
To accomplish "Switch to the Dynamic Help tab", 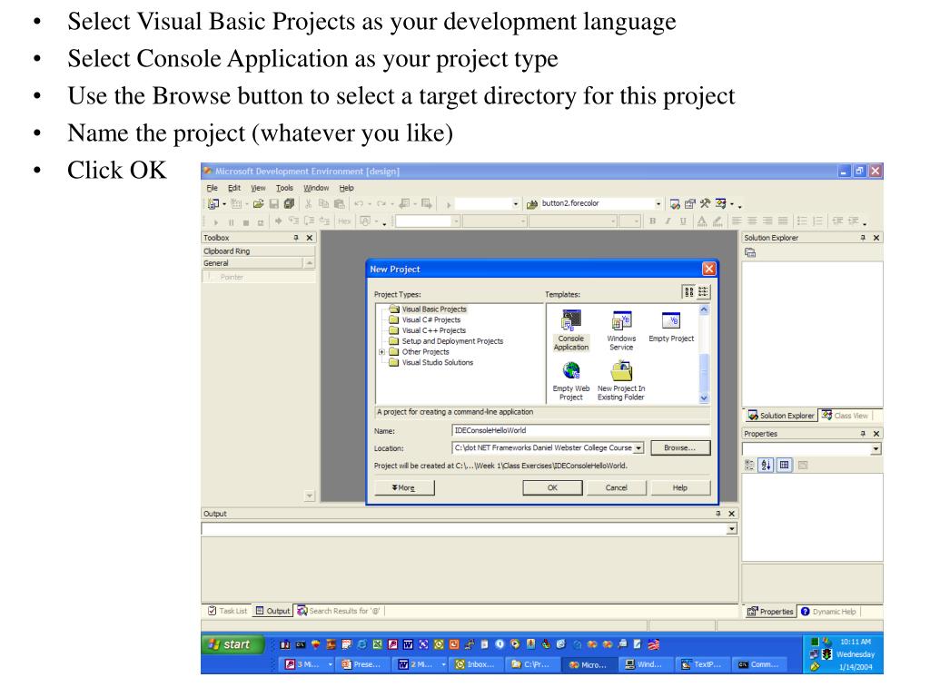I will tap(828, 612).
